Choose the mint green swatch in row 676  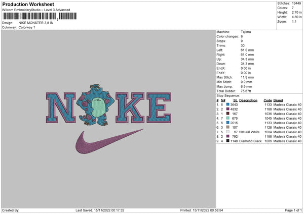click(x=228, y=118)
